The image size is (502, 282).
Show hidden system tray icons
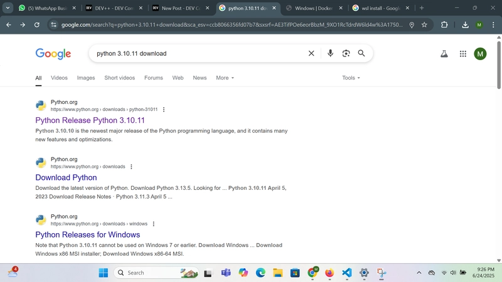(419, 273)
